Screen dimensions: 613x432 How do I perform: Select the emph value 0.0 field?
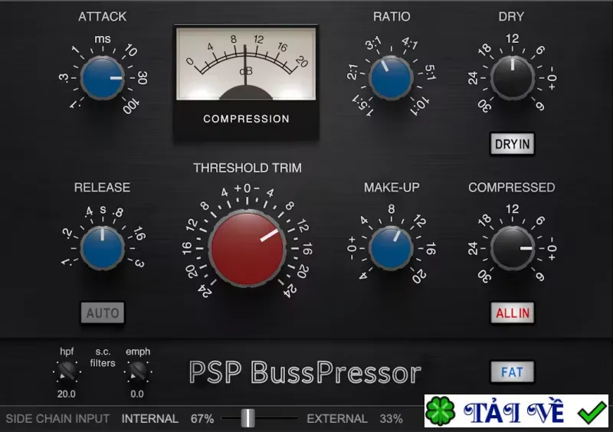click(x=137, y=394)
